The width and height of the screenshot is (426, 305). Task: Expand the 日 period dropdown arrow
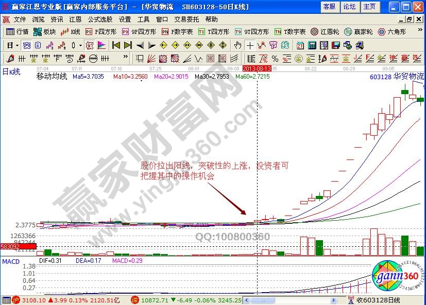[x=17, y=45]
